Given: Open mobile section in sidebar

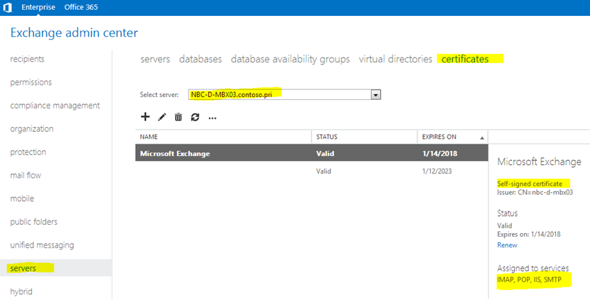Looking at the screenshot, I should [x=22, y=198].
